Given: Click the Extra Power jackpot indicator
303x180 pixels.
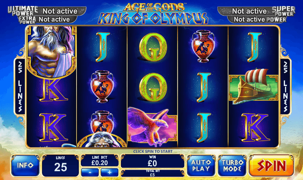Looking at the screenshot, I should [x=48, y=20].
